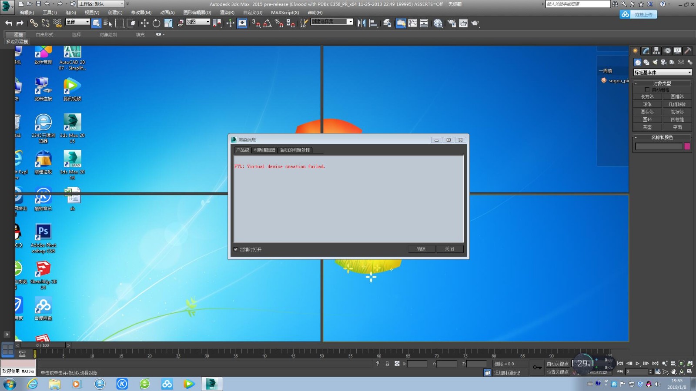Create a 茶壶 teapot primitive
696x391 pixels.
tap(647, 127)
